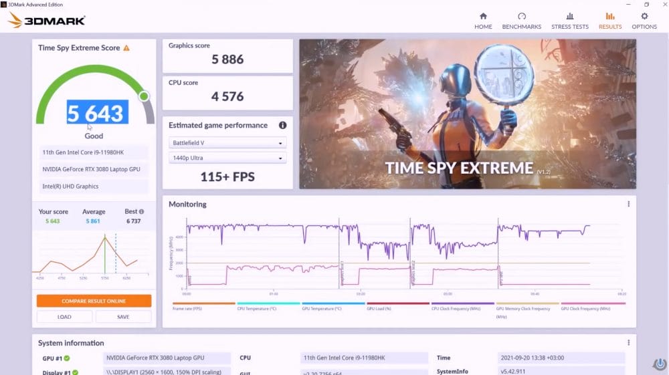Open the Battlefield V game dropdown

[227, 142]
